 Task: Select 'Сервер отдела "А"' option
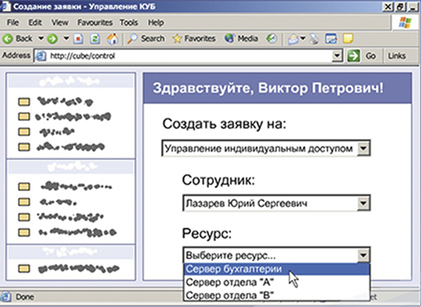(276, 282)
